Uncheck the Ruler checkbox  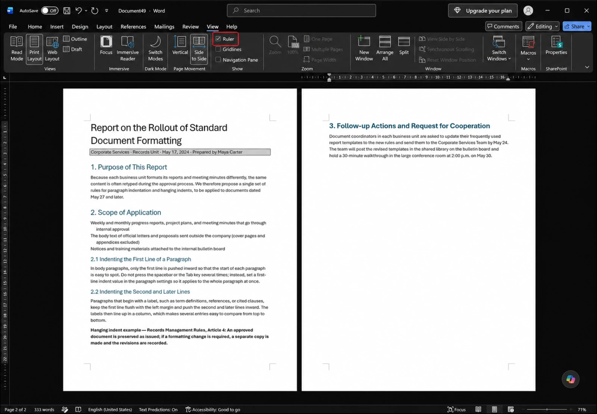click(x=218, y=39)
